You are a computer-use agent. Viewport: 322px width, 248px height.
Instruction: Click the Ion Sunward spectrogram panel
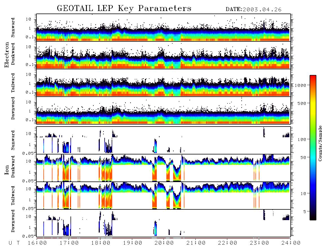[x=164, y=140]
